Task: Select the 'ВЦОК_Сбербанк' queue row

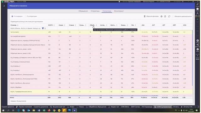Action: tap(101, 87)
